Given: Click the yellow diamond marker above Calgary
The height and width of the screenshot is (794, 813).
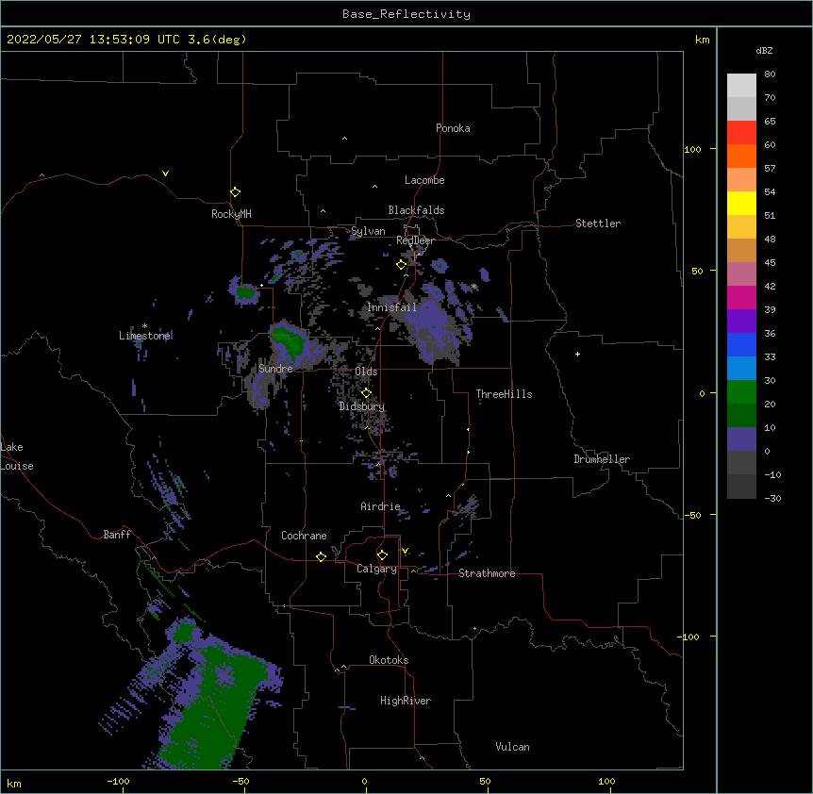Looking at the screenshot, I should click(x=382, y=555).
